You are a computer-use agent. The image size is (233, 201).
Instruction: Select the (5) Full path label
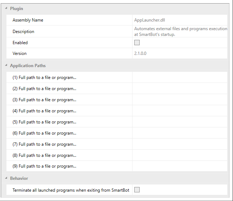[x=44, y=122]
